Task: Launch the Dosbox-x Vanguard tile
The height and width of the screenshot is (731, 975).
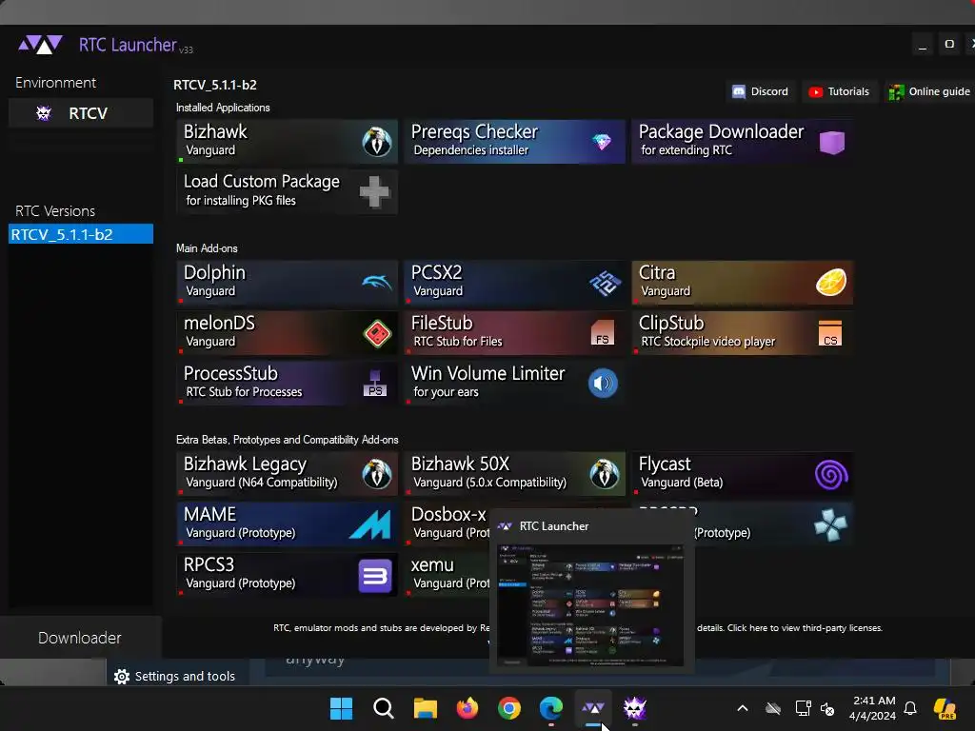Action: tap(449, 524)
